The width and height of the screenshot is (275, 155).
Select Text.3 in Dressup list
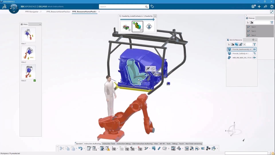click(260, 35)
